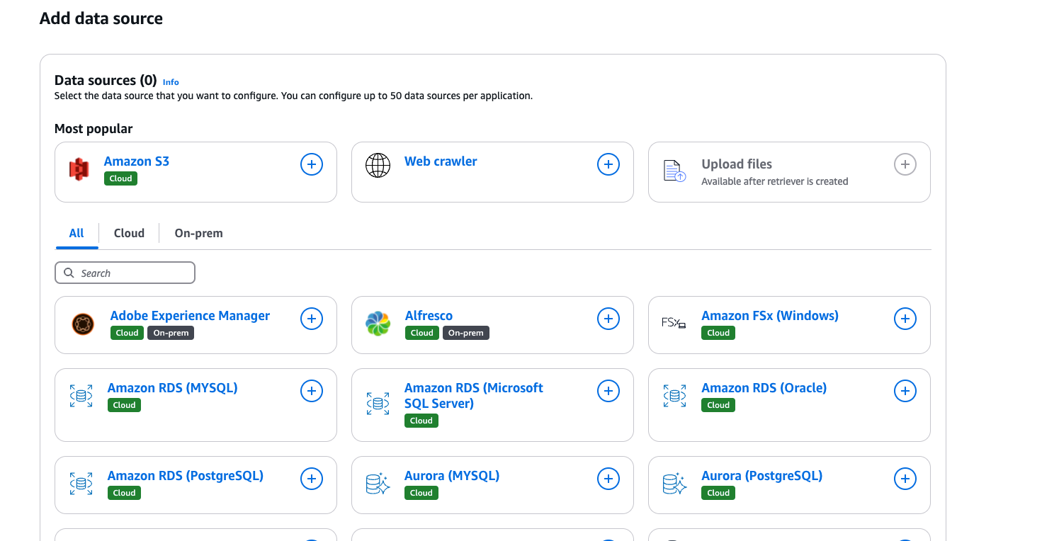Click Cloud badge under Amazon FSx (Windows)
Viewport: 1059px width, 541px height.
click(x=718, y=333)
